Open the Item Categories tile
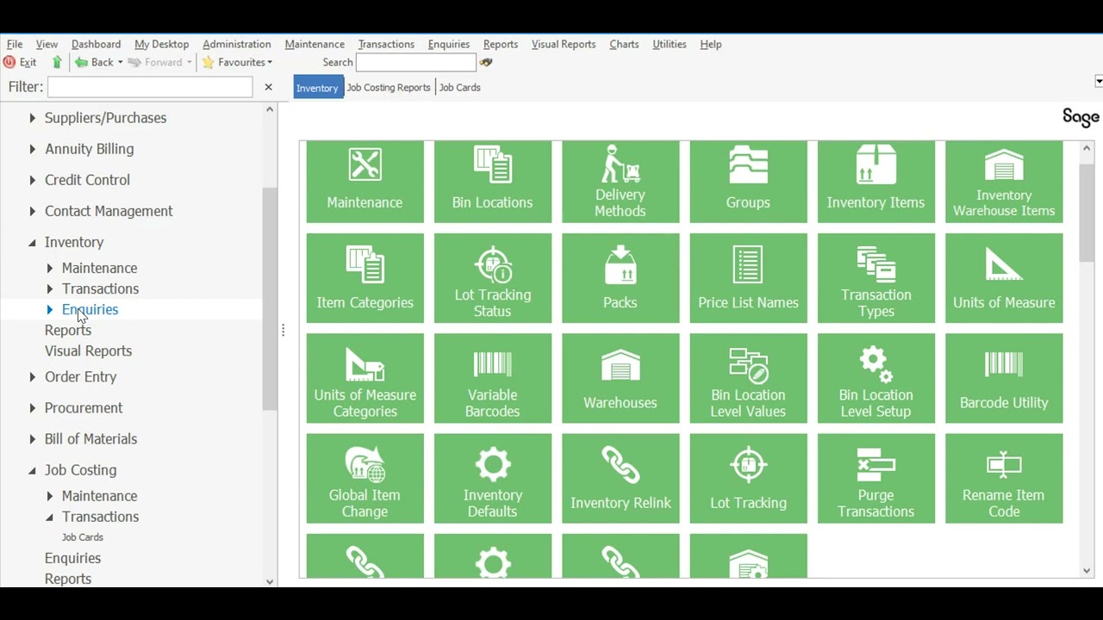This screenshot has height=620, width=1103. pyautogui.click(x=365, y=278)
